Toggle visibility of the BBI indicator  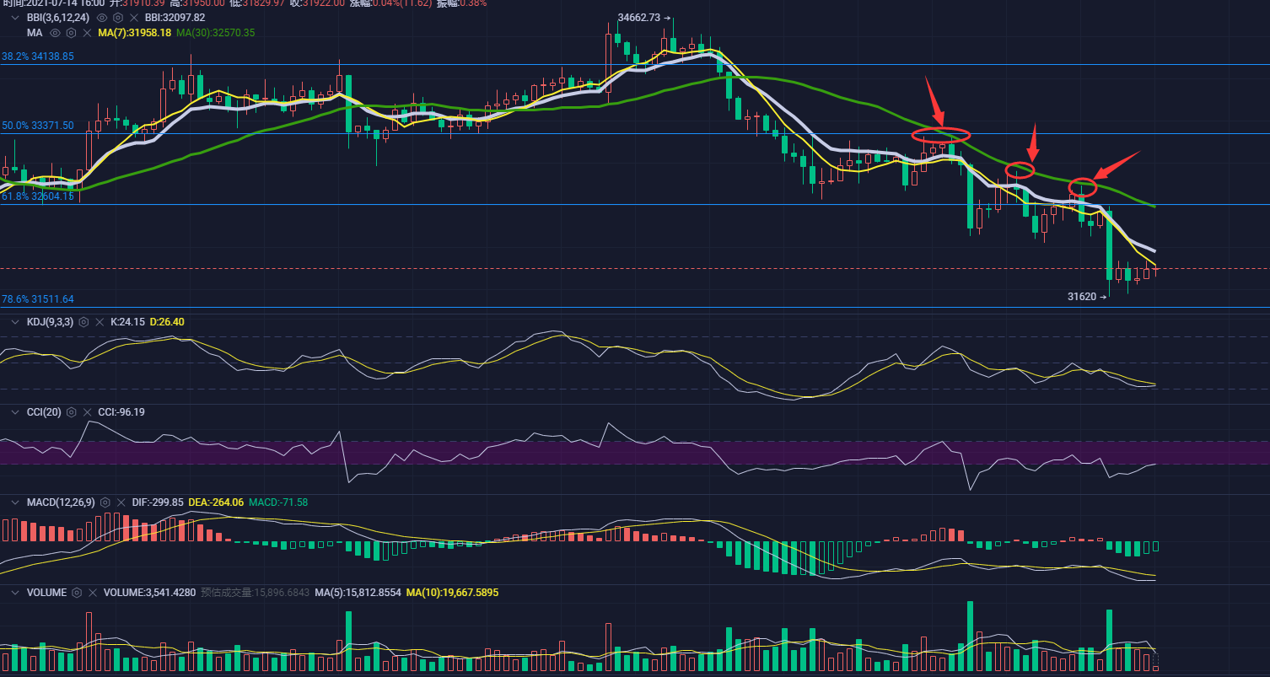pyautogui.click(x=102, y=17)
